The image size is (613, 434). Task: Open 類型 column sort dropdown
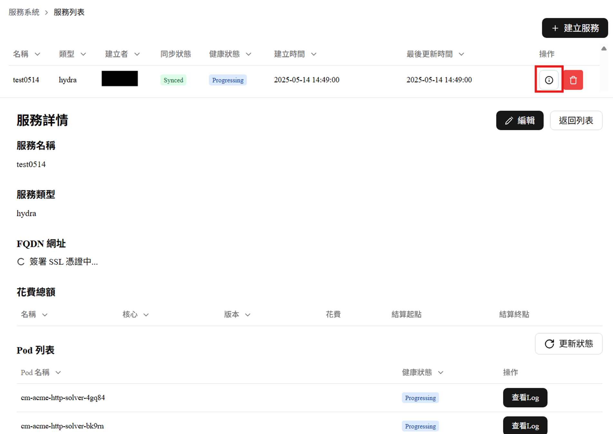(x=83, y=54)
